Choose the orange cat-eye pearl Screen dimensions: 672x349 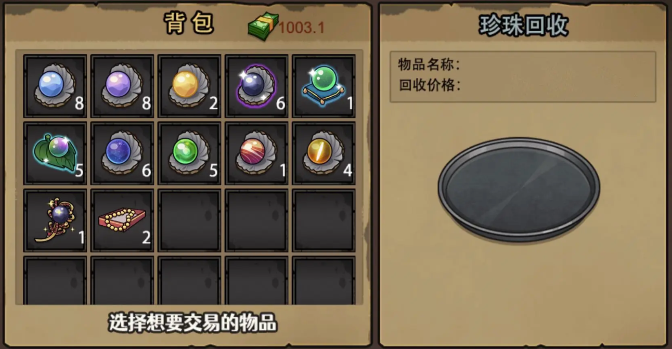324,153
